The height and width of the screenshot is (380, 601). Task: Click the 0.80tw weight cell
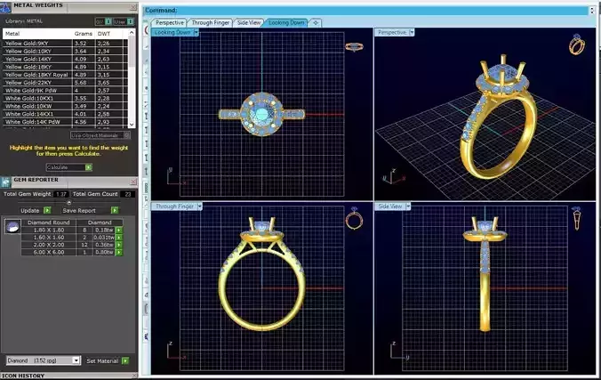(x=104, y=252)
